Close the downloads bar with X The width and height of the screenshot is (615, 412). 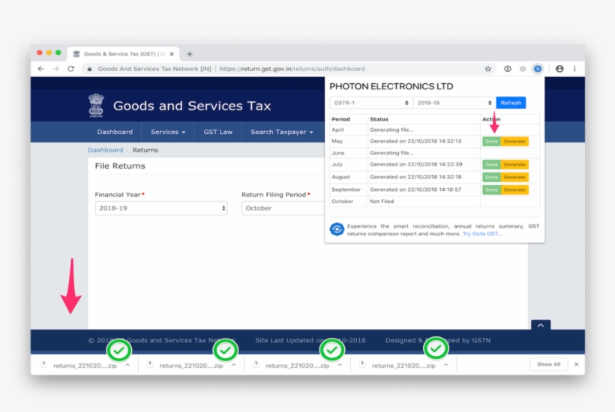click(576, 364)
